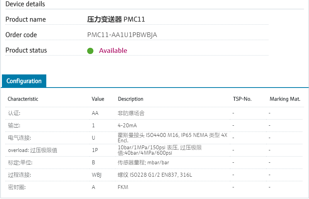Click the Characteristic column header

pos(23,99)
